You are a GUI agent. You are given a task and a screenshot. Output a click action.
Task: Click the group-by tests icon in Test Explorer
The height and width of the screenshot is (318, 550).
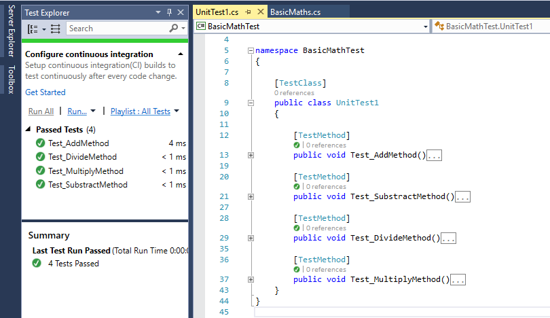point(33,29)
